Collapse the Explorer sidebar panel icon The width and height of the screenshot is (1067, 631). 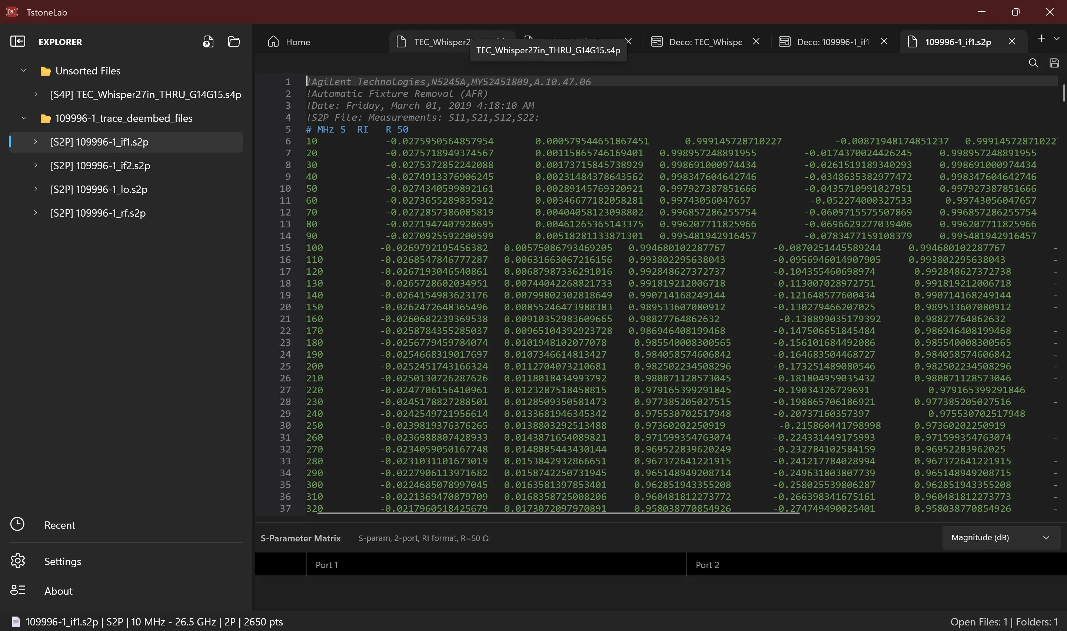[x=18, y=41]
